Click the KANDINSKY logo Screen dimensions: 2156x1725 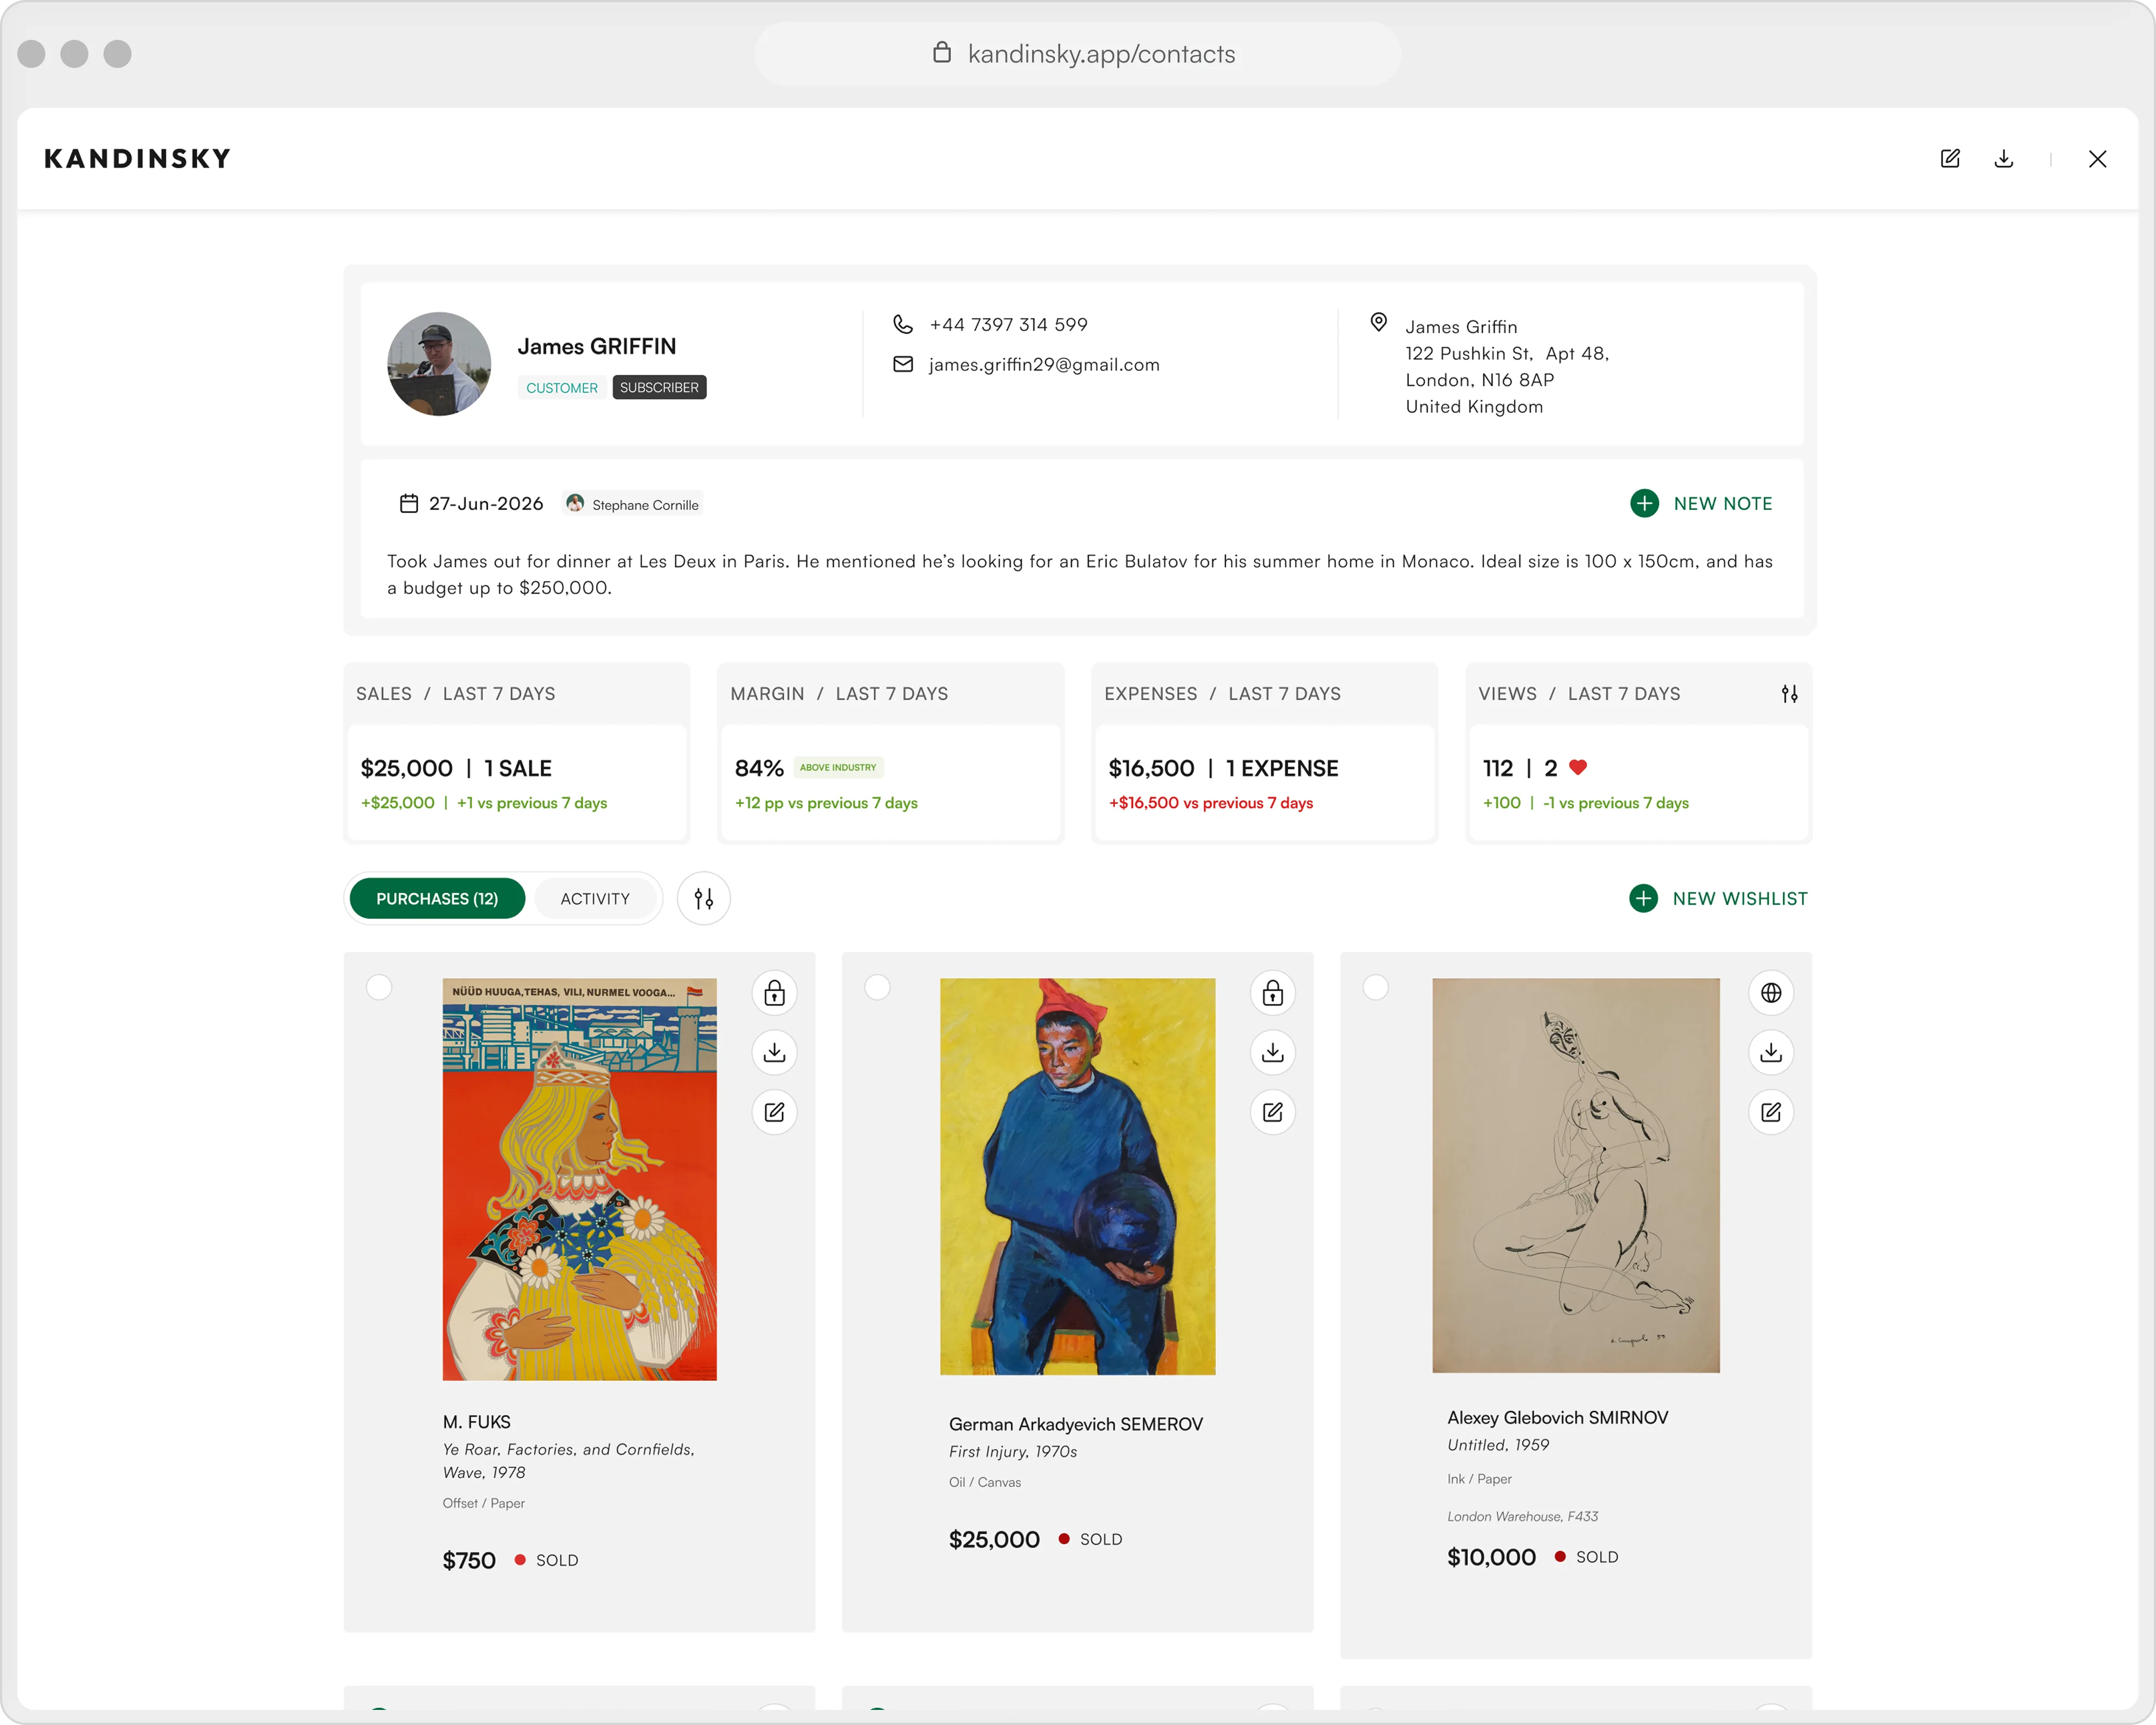point(137,159)
